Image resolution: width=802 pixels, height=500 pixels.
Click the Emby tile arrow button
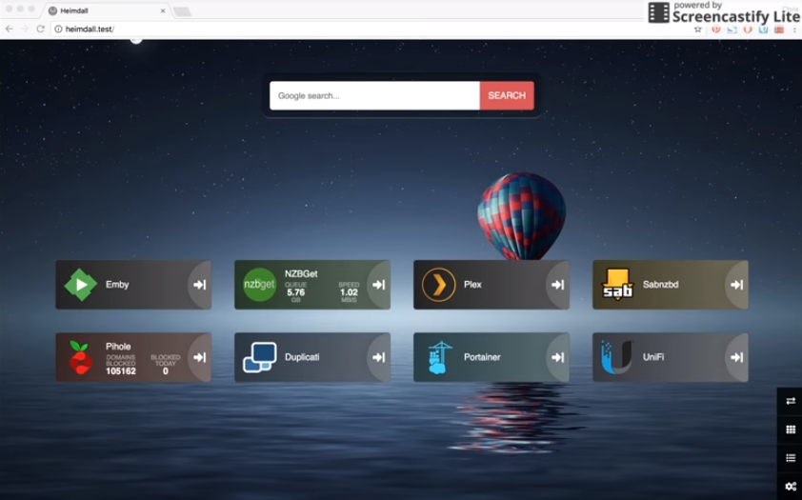click(x=199, y=285)
